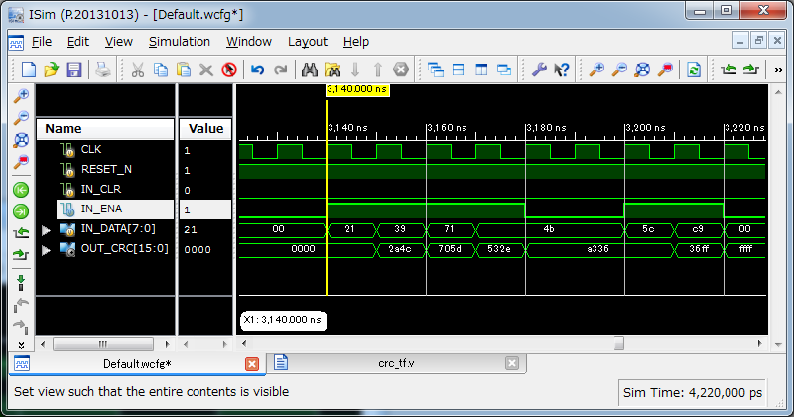Click Previous Transition in the left sidebar

point(21,233)
